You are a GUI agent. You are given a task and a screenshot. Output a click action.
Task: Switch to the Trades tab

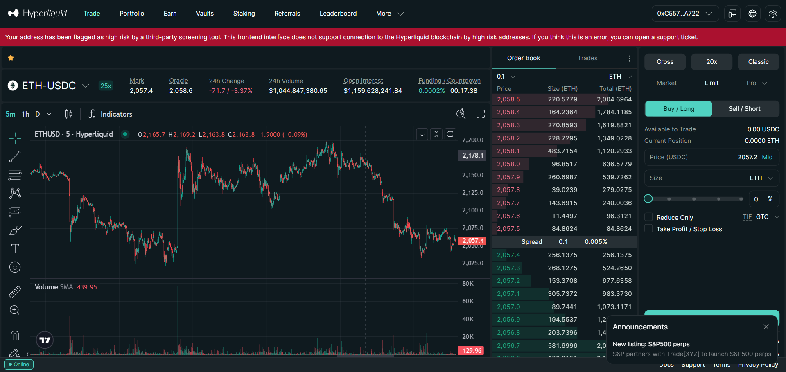(x=587, y=58)
